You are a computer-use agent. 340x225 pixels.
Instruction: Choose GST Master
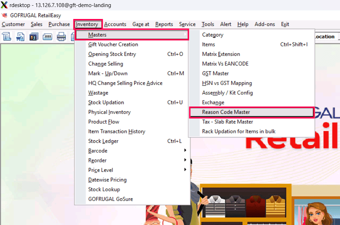tap(252, 73)
